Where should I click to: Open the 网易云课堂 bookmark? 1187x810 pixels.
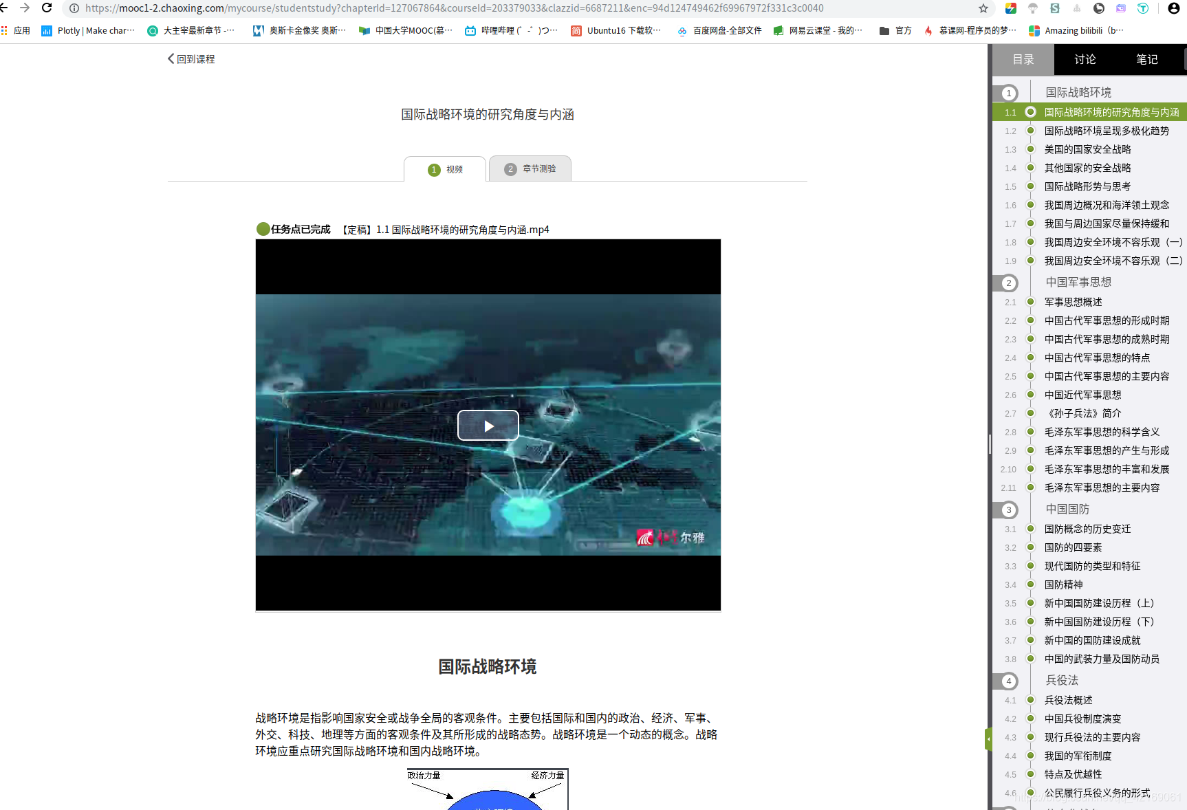[818, 30]
